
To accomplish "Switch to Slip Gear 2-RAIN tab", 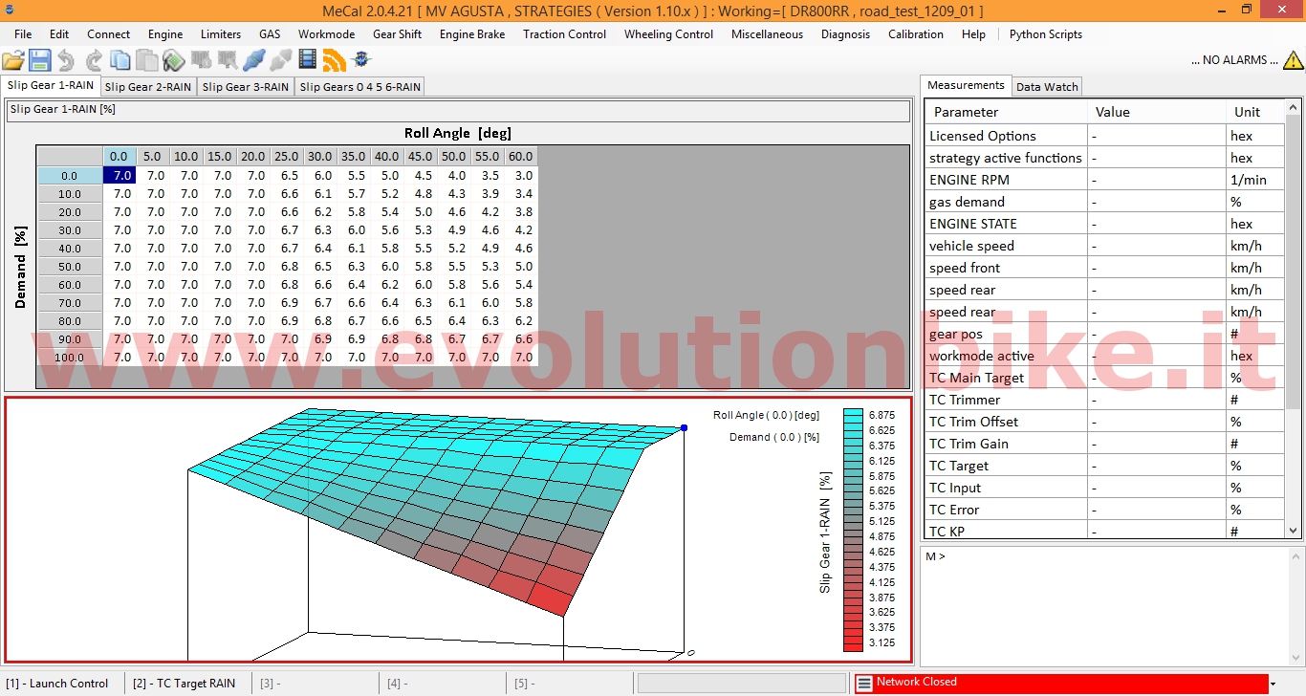I will [148, 87].
